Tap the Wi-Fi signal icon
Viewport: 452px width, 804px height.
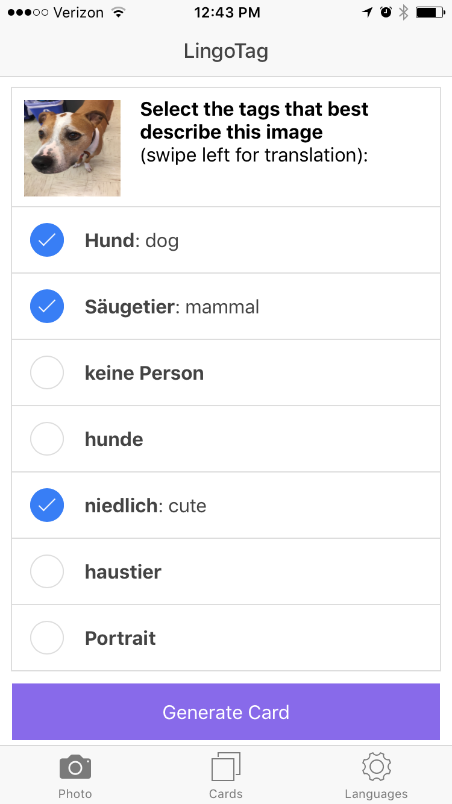(x=118, y=12)
